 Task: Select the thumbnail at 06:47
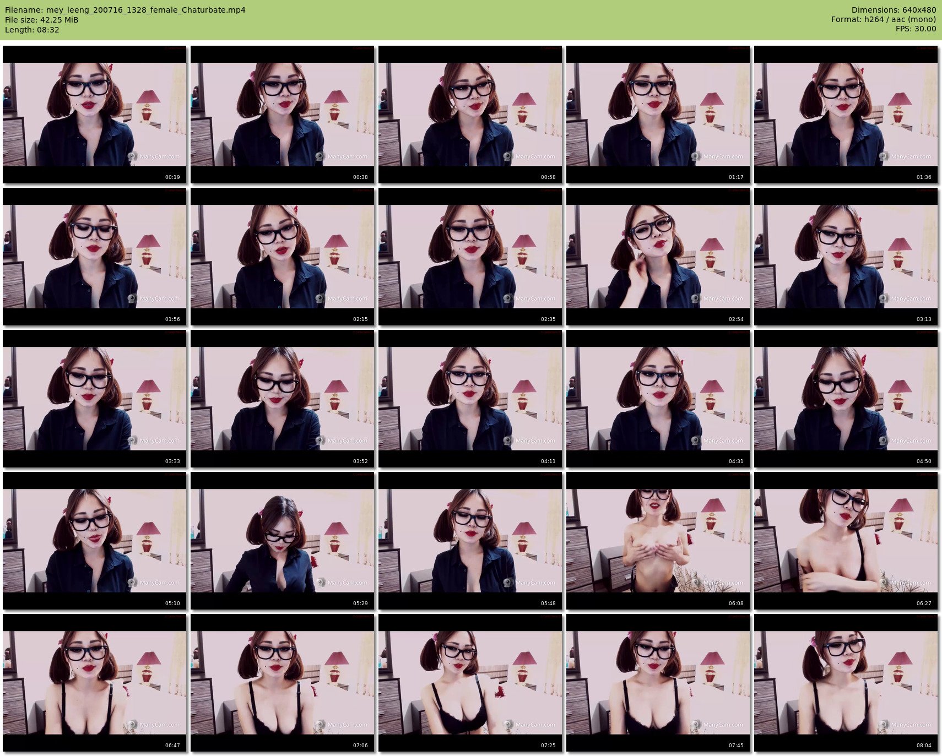coord(94,683)
